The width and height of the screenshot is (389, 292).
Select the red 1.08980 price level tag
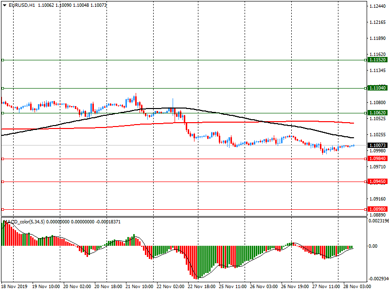(377, 210)
